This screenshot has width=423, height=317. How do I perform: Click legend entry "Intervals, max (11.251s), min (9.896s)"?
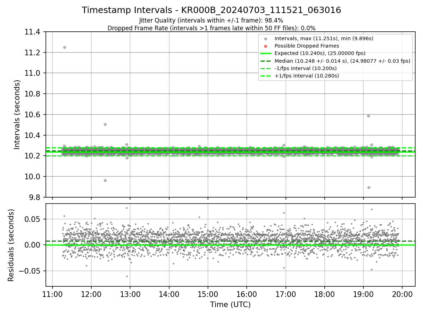pyautogui.click(x=324, y=38)
